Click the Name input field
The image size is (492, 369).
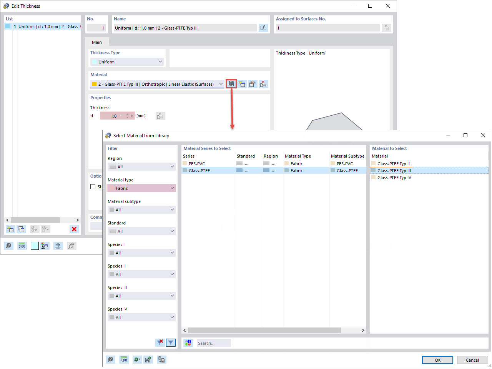(x=185, y=28)
